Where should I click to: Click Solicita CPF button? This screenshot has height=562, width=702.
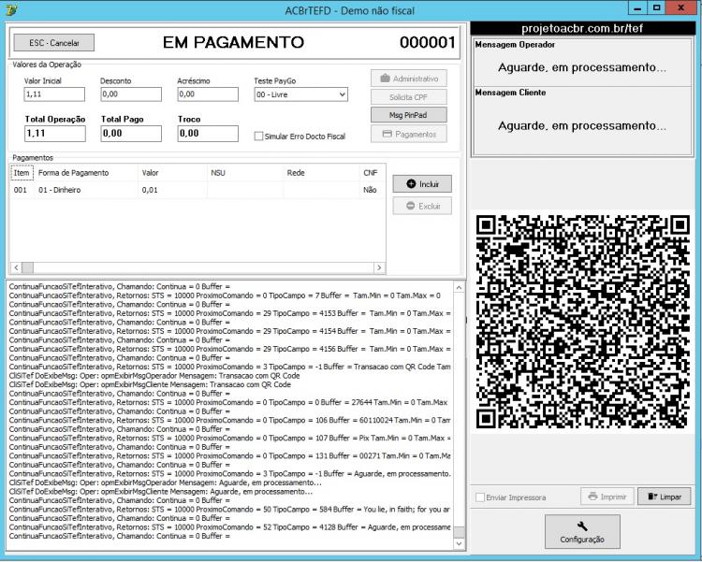409,97
